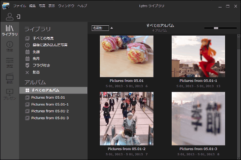
Task: Click the album grid scrollbar up arrow
Action: pos(239,36)
